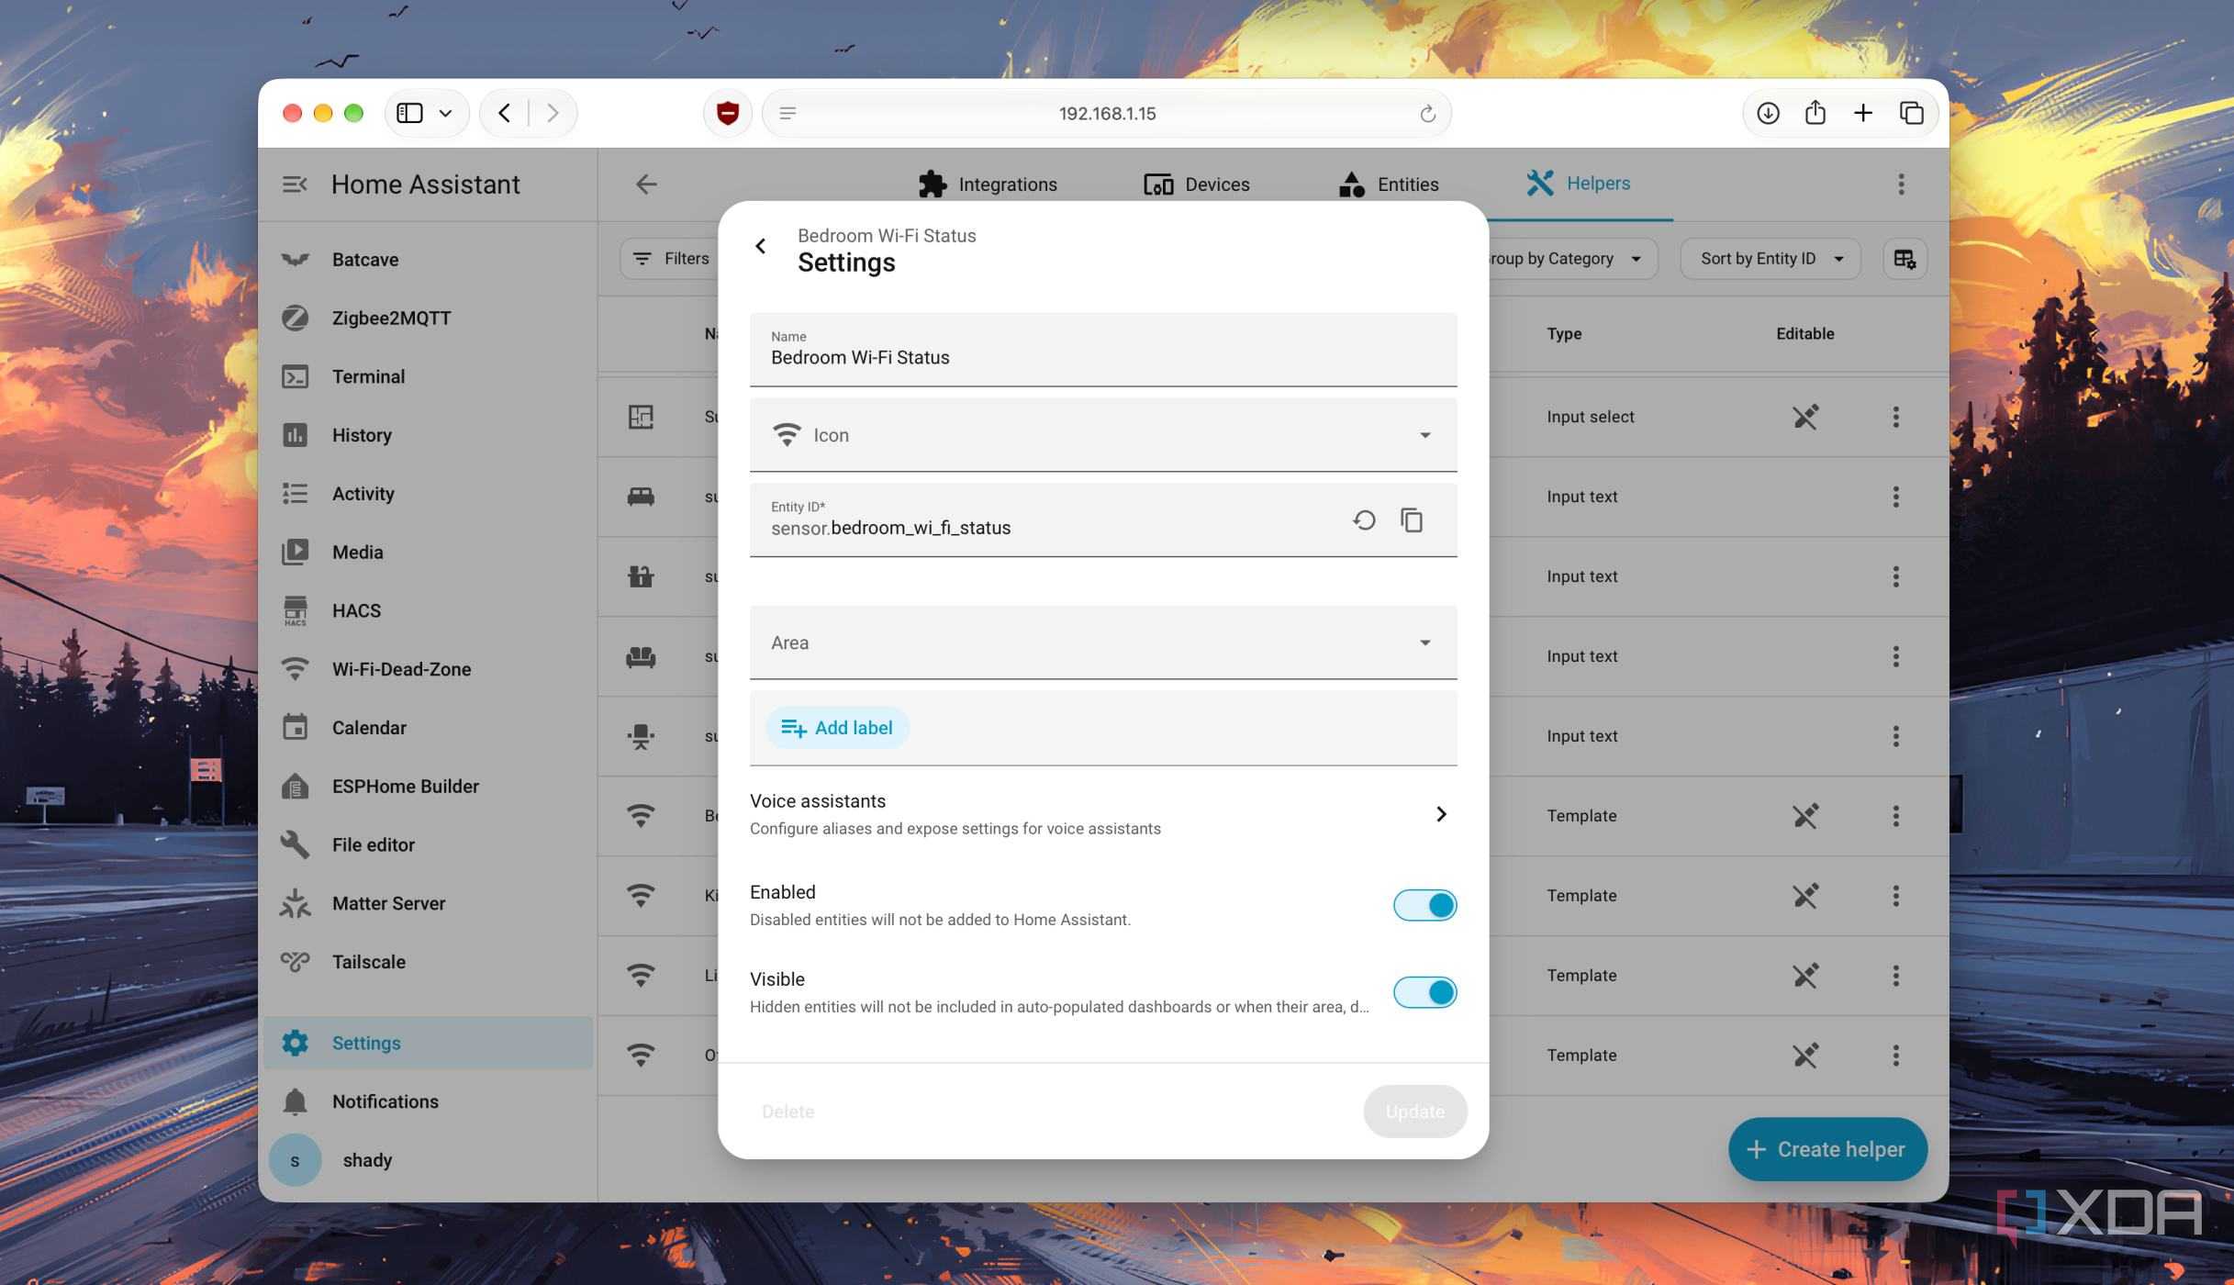This screenshot has width=2234, height=1285.
Task: Switch to the Integrations tab
Action: [988, 184]
